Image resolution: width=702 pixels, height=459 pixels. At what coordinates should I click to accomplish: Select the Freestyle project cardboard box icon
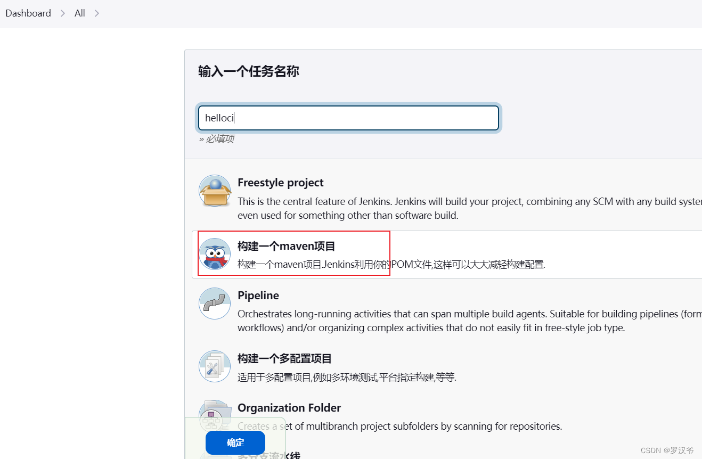pos(215,191)
